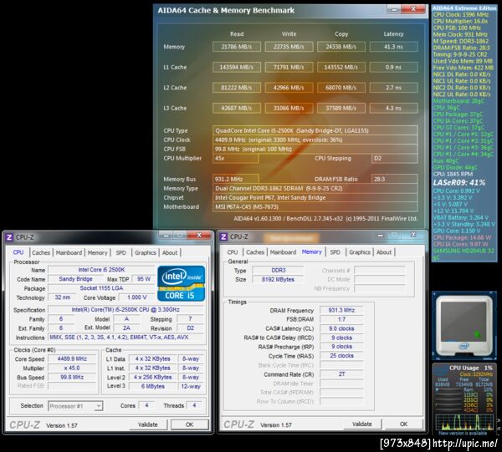Click Validate in left CPU-Z window

click(148, 424)
